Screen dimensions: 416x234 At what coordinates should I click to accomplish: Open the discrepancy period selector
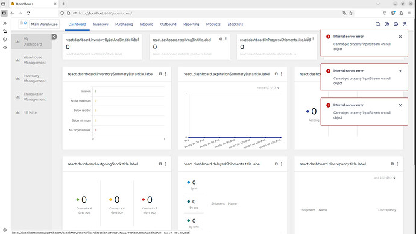coord(385,177)
